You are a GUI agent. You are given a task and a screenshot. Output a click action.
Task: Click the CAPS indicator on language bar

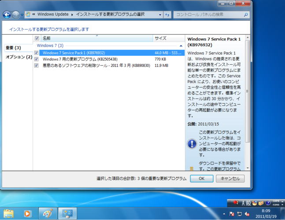(x=276, y=201)
